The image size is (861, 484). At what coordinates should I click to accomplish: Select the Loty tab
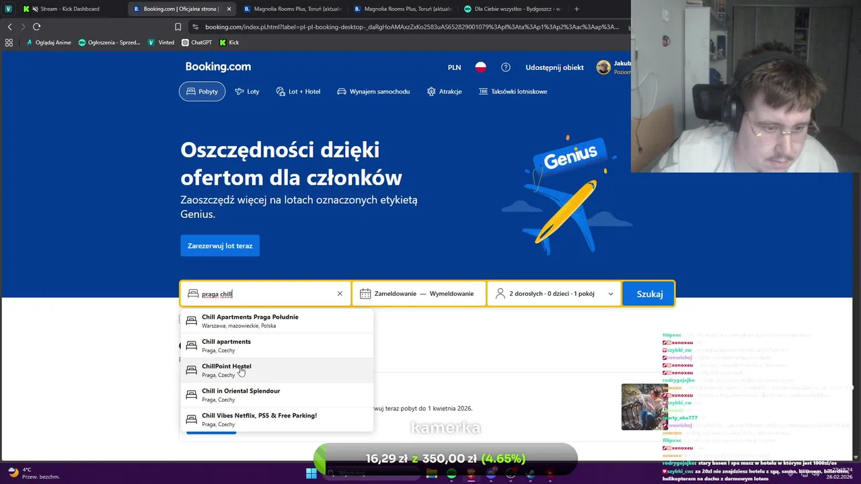(247, 91)
